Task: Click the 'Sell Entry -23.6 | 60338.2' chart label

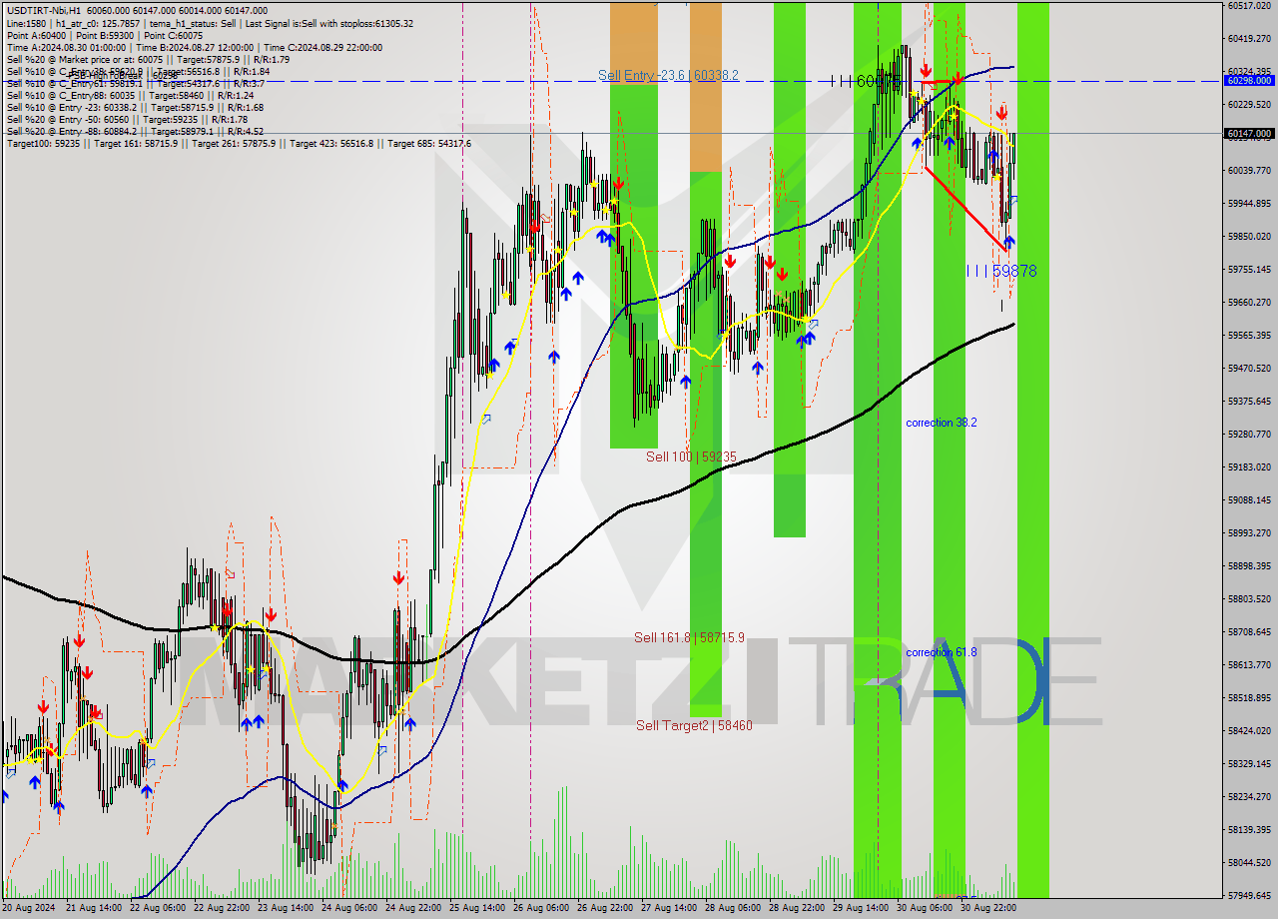Action: 668,75
